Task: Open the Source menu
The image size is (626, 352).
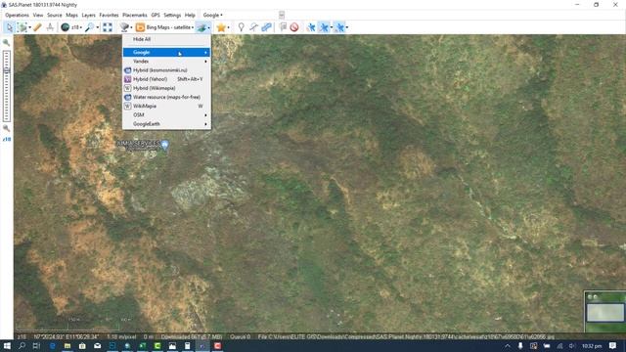Action: point(55,16)
